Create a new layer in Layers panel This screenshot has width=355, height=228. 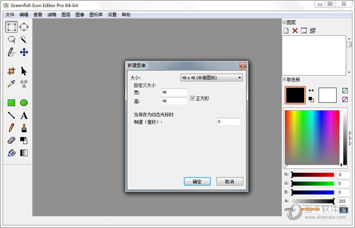[286, 31]
